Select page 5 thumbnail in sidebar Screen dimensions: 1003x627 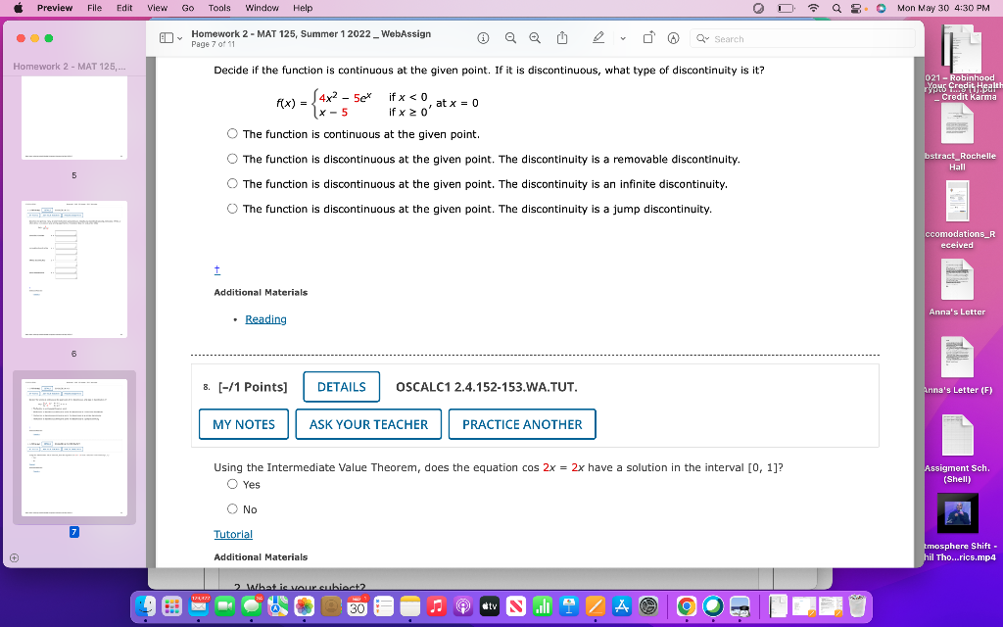[74, 118]
